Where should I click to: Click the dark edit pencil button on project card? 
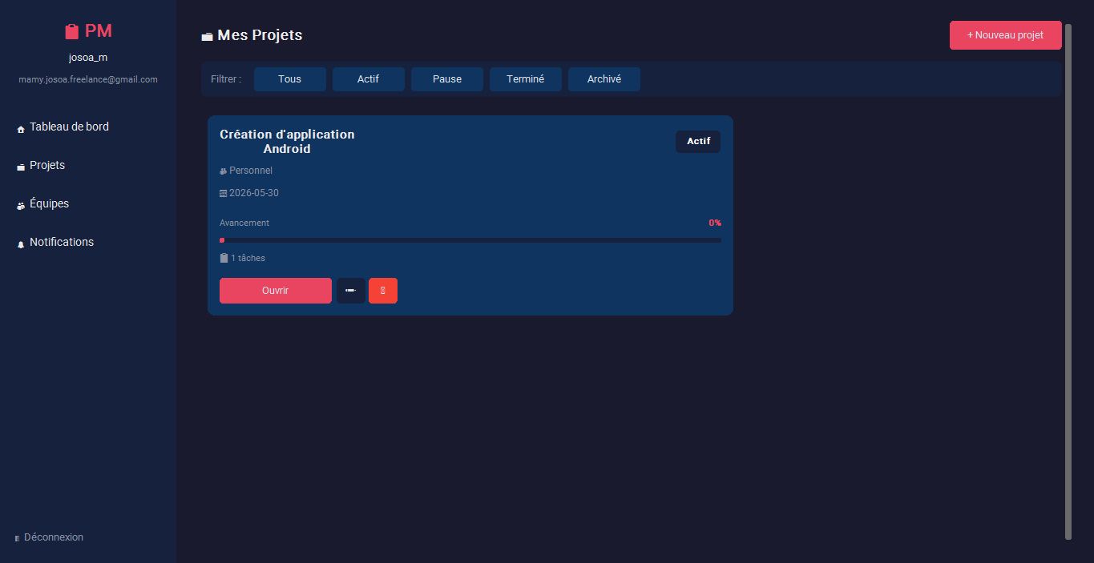[350, 291]
